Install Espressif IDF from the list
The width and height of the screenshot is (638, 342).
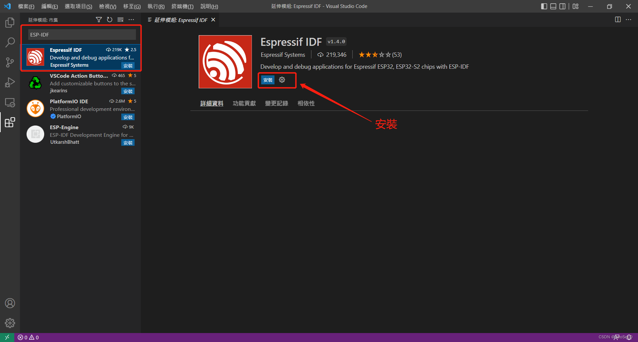click(x=128, y=66)
